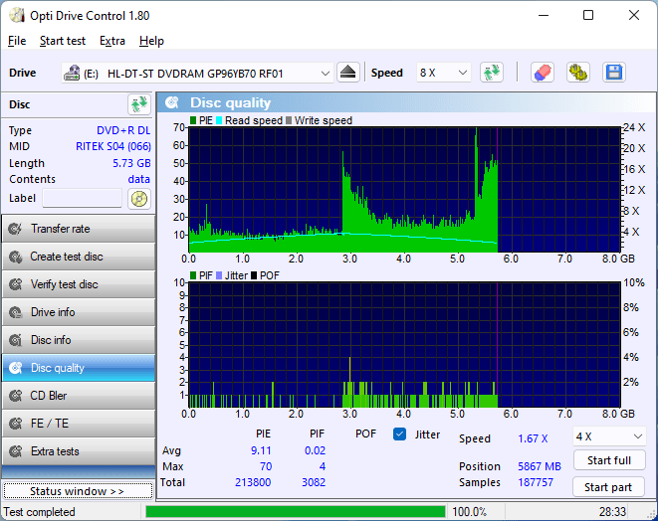The height and width of the screenshot is (521, 658).
Task: Expand the Status window panel
Action: point(78,491)
